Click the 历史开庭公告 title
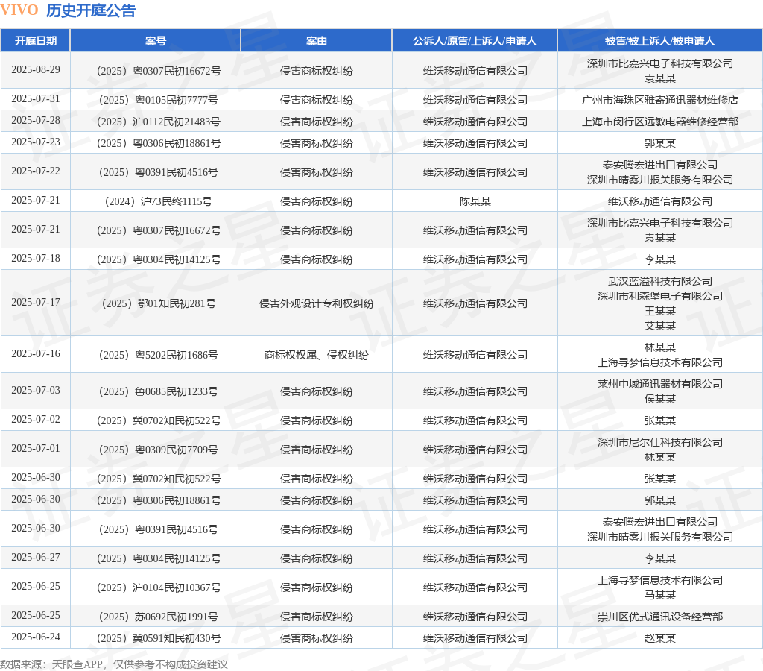Viewport: 763px width, 671px height. [91, 10]
